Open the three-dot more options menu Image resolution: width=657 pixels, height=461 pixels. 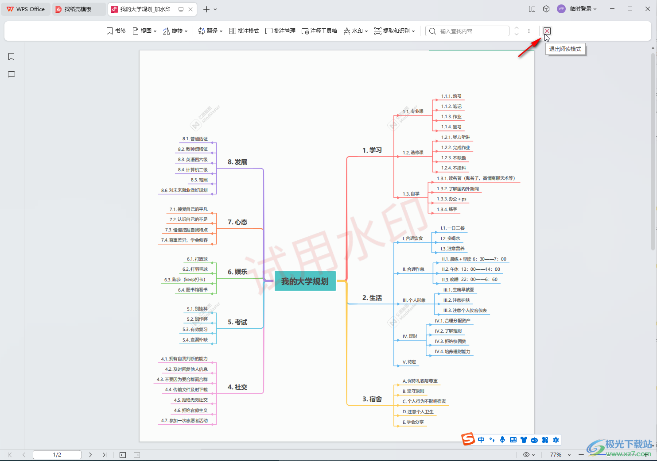pyautogui.click(x=529, y=31)
